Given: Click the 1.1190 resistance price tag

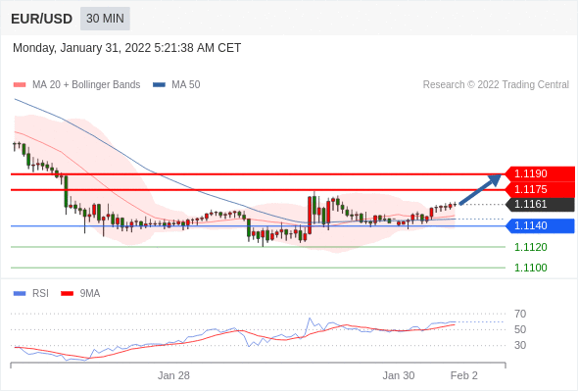Looking at the screenshot, I should (x=539, y=173).
